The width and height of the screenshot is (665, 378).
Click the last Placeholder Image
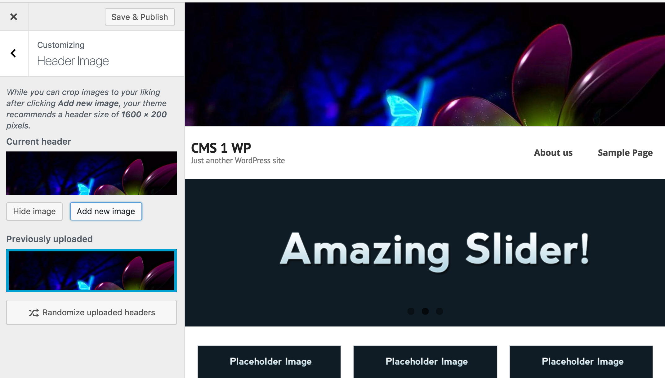pyautogui.click(x=581, y=362)
